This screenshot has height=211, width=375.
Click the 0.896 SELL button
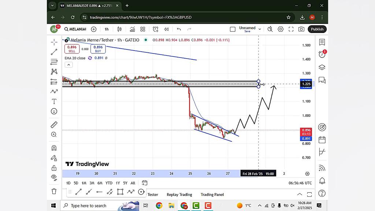pos(72,49)
